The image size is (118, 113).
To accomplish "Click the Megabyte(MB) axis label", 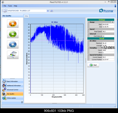I will coord(57,97).
